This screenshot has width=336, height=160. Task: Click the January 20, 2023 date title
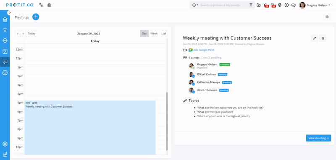coord(89,34)
